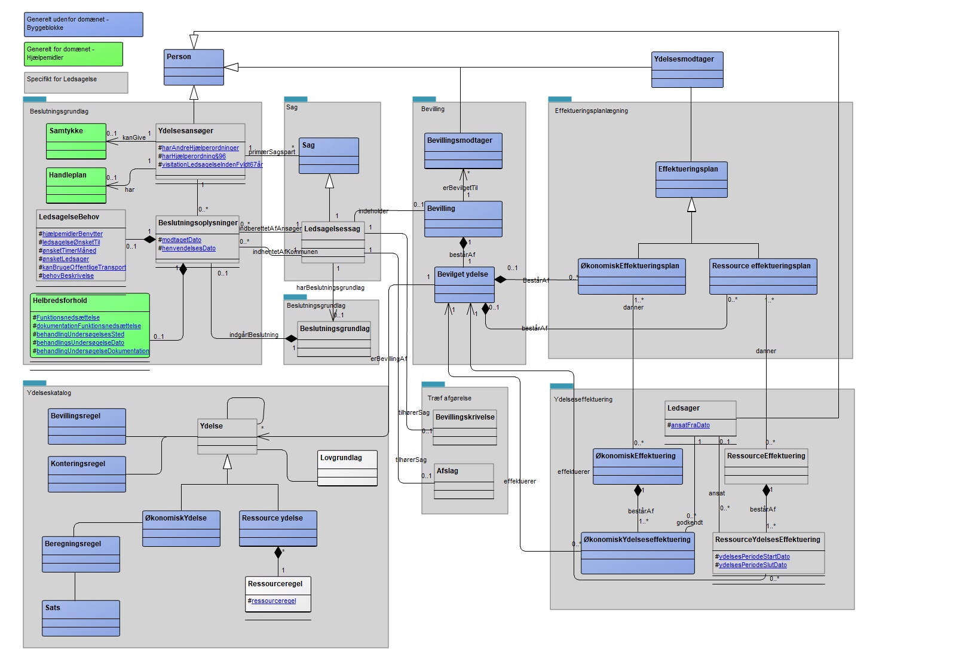Select the Sats class box
The height and width of the screenshot is (649, 968).
coord(81,618)
